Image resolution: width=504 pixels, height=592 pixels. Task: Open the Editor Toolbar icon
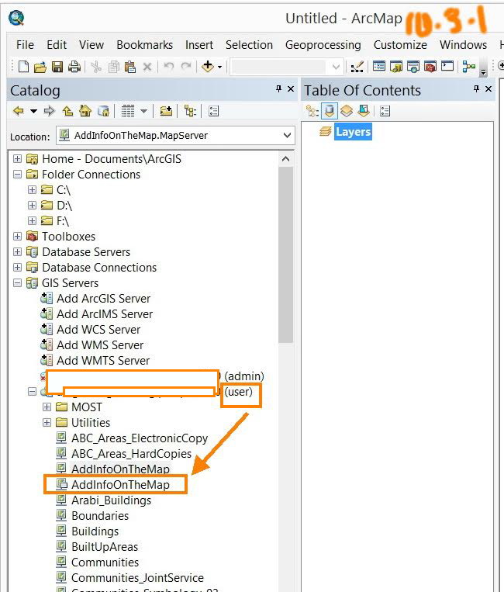357,67
